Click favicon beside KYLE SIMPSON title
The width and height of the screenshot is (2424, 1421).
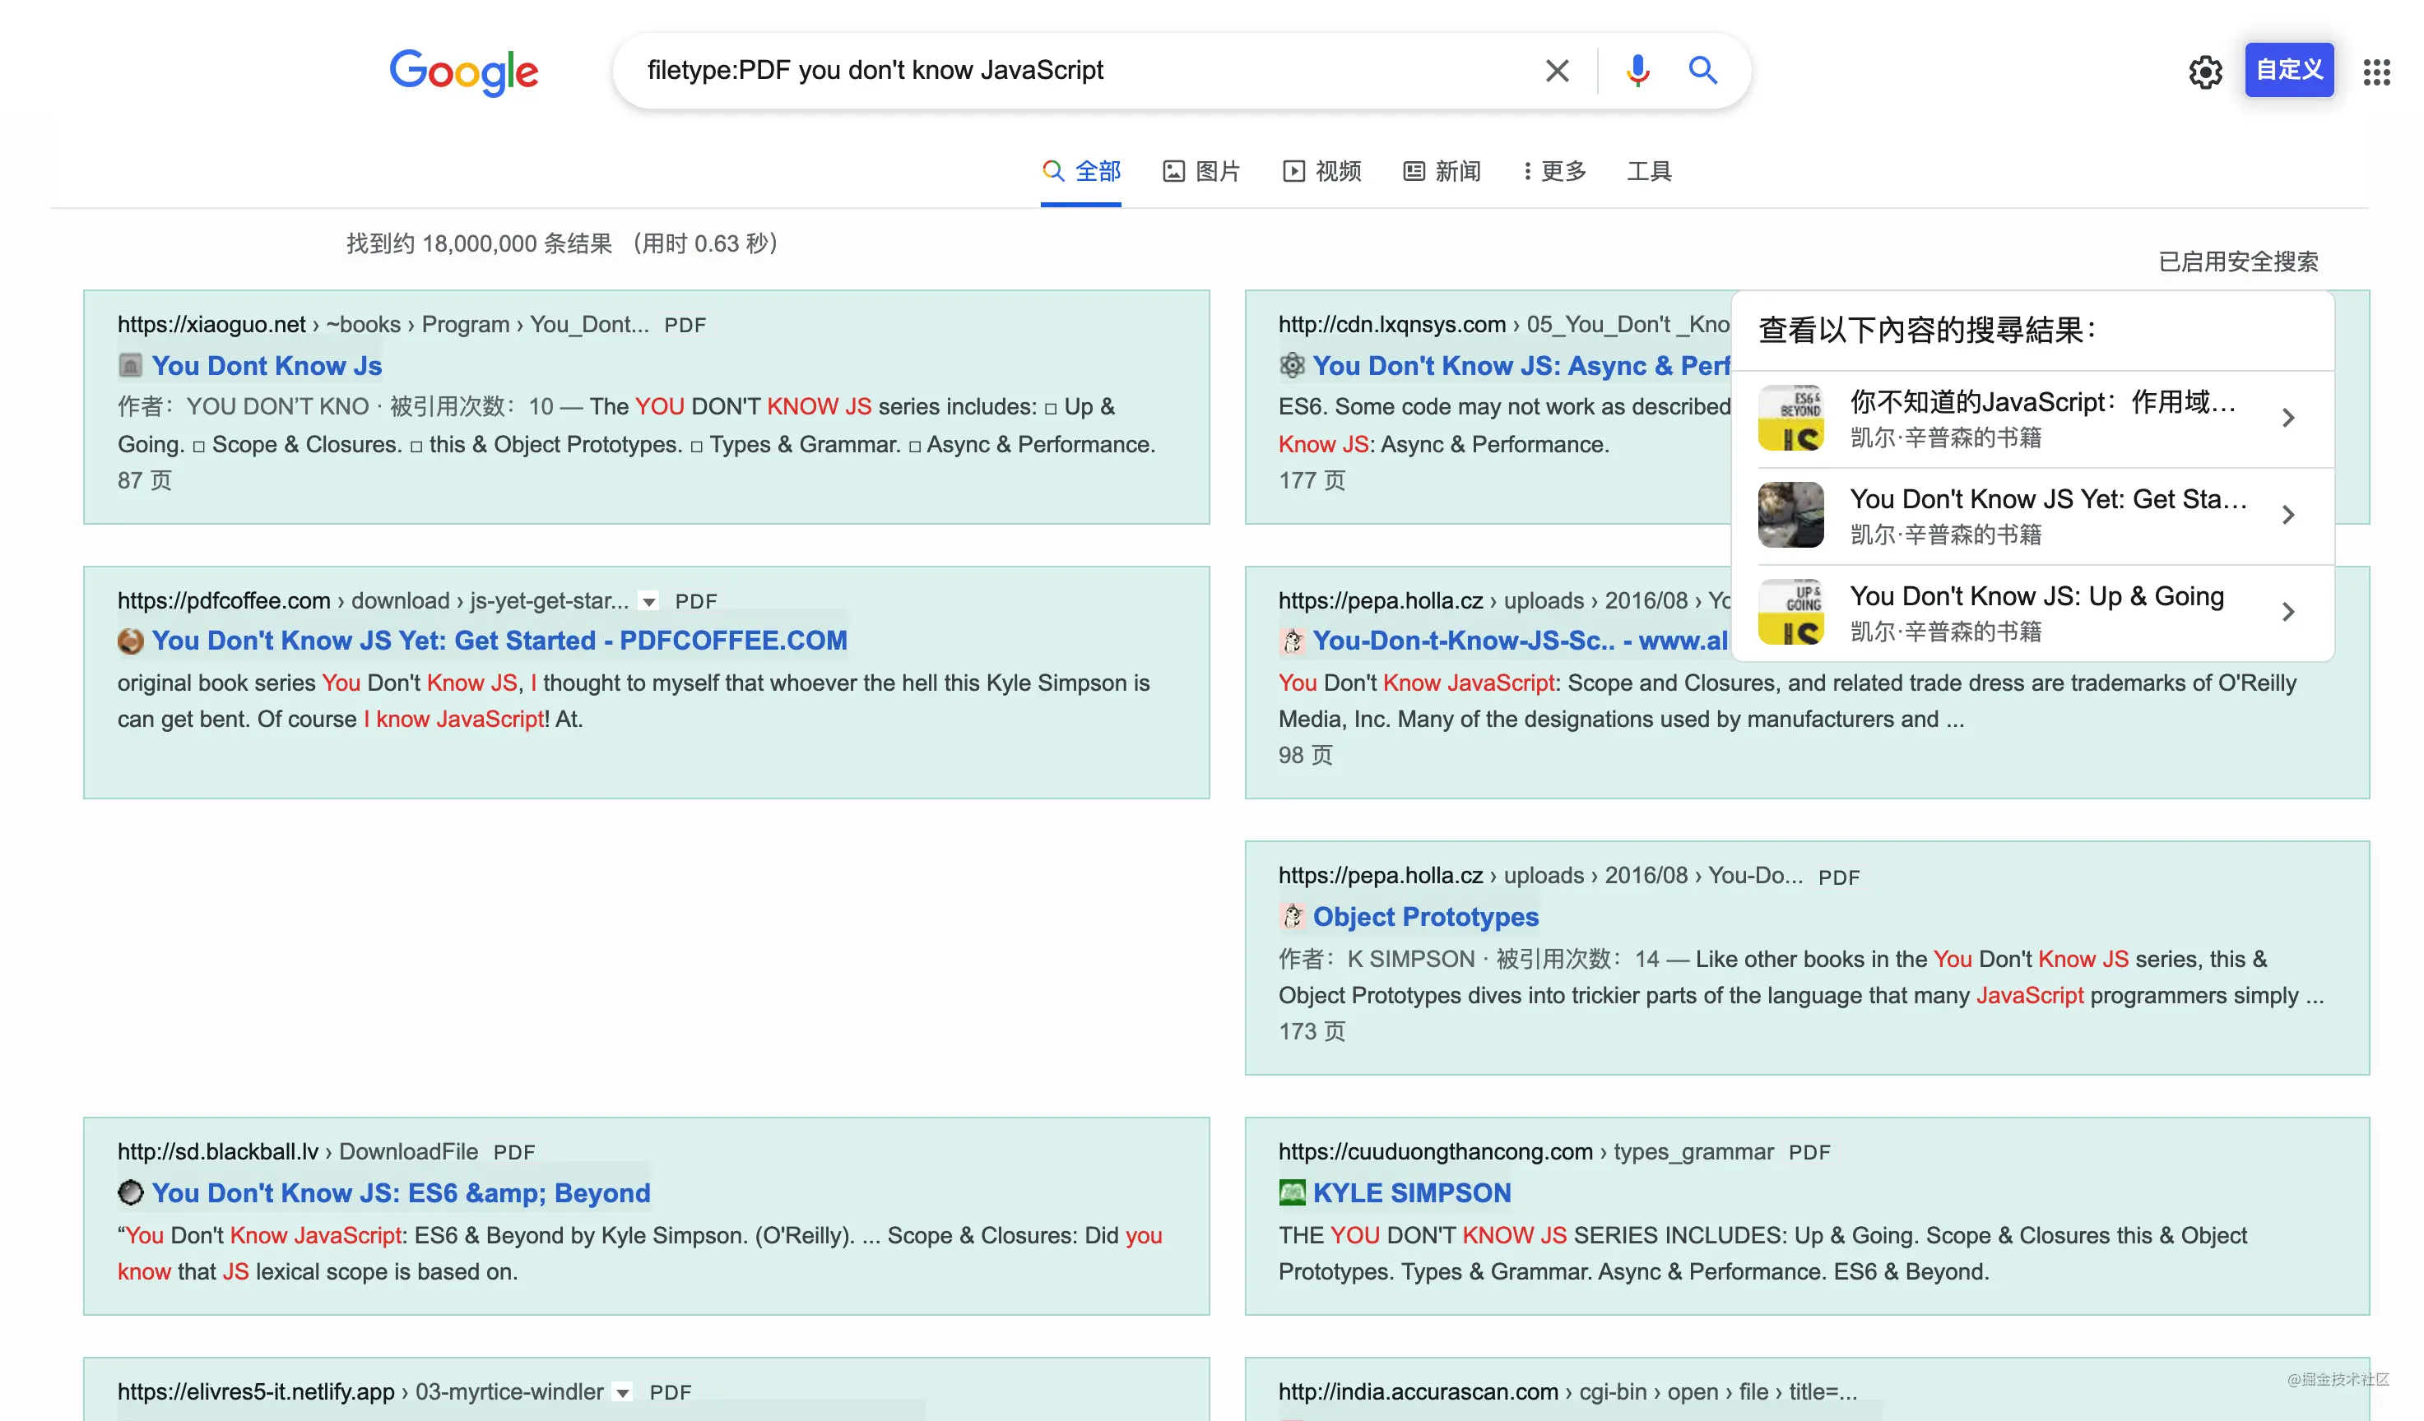(1292, 1192)
